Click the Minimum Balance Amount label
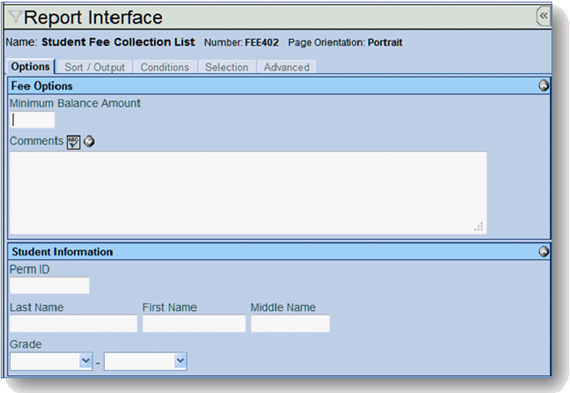 (75, 103)
